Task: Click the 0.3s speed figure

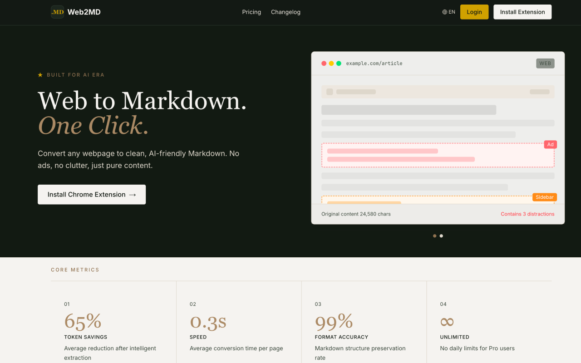Action: [208, 321]
